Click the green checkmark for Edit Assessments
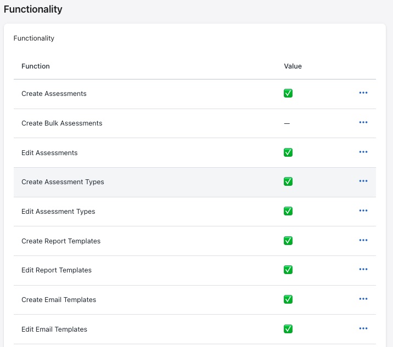 tap(288, 152)
